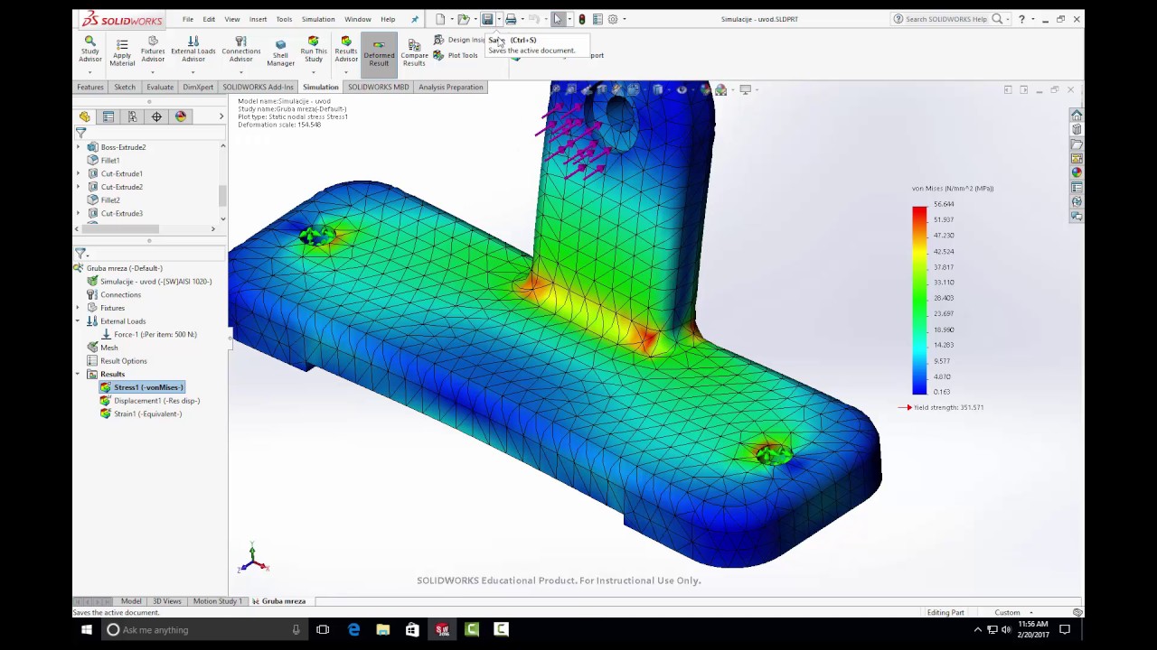Viewport: 1157px width, 650px height.
Task: Open File Properties icon in title bar
Action: click(597, 19)
